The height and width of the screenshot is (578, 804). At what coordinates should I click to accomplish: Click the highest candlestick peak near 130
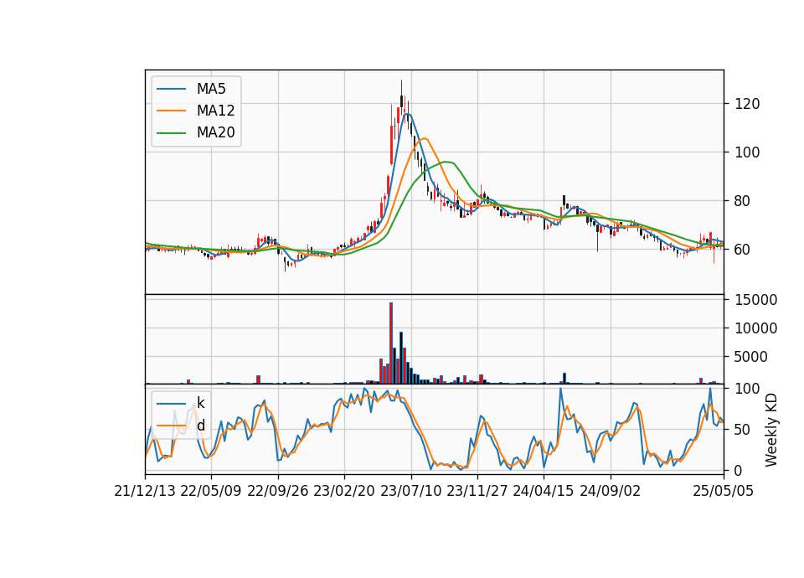401,95
